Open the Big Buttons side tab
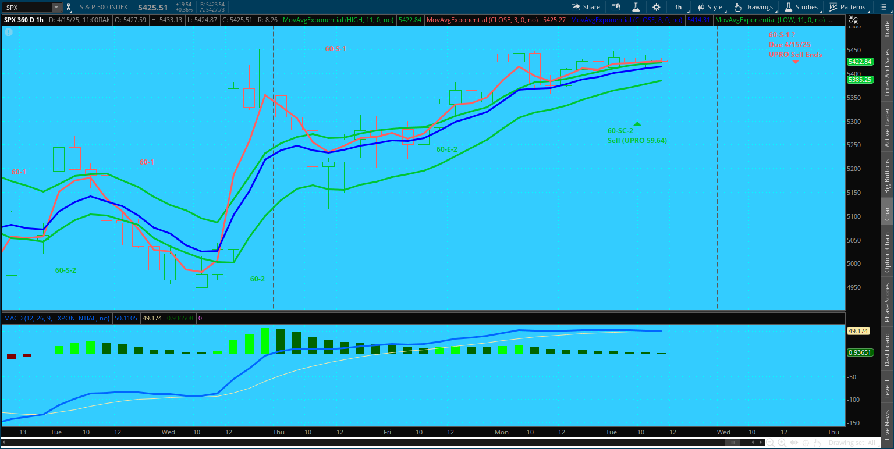This screenshot has width=894, height=449. (887, 176)
